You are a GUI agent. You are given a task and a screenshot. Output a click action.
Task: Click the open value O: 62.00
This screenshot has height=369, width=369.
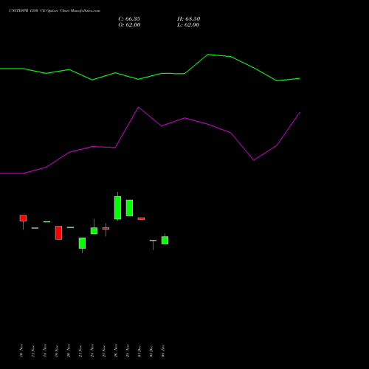coord(129,25)
